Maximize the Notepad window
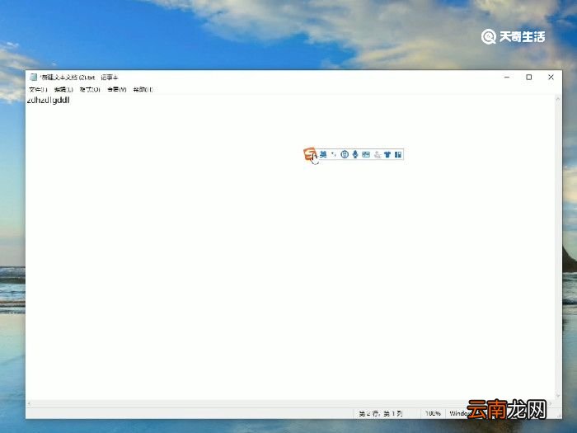577x433 pixels. point(529,77)
